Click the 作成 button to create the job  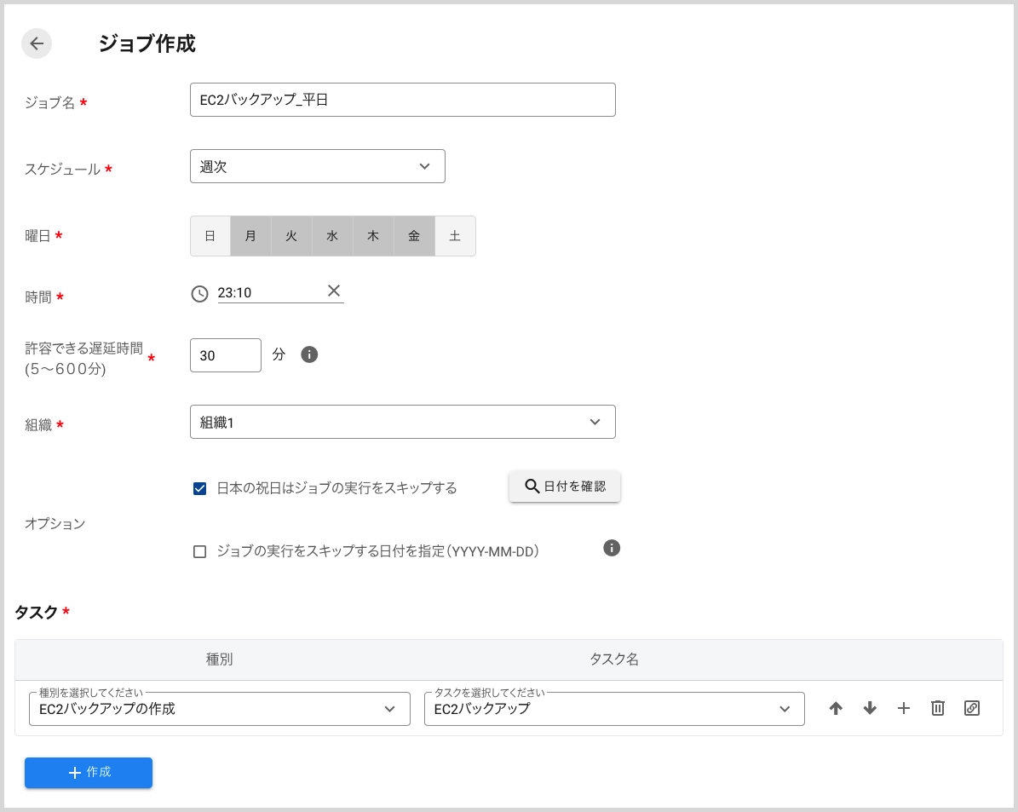pos(88,773)
